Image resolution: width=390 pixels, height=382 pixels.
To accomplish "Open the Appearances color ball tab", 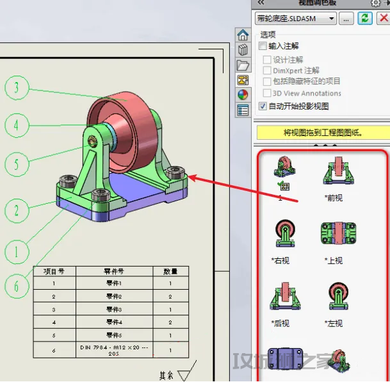I will click(x=243, y=95).
